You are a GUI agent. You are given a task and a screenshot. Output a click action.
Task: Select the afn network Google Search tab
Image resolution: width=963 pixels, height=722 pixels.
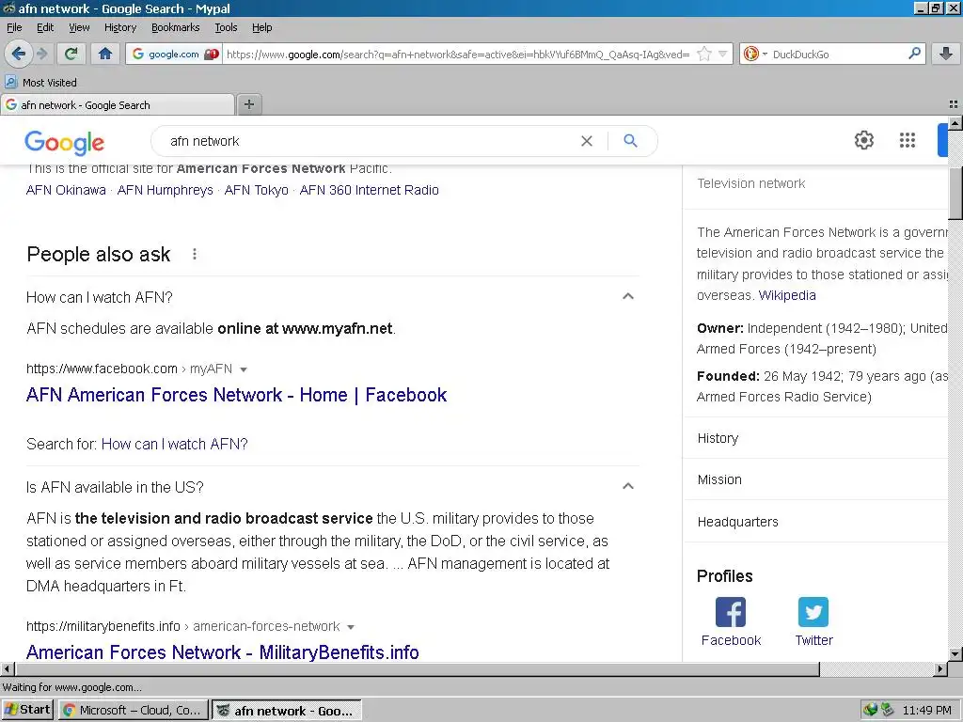(x=118, y=105)
